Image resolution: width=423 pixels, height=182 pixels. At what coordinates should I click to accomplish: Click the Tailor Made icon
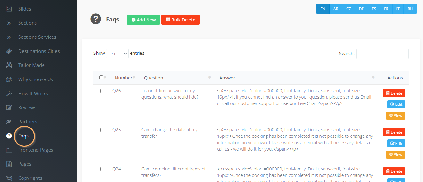9,65
